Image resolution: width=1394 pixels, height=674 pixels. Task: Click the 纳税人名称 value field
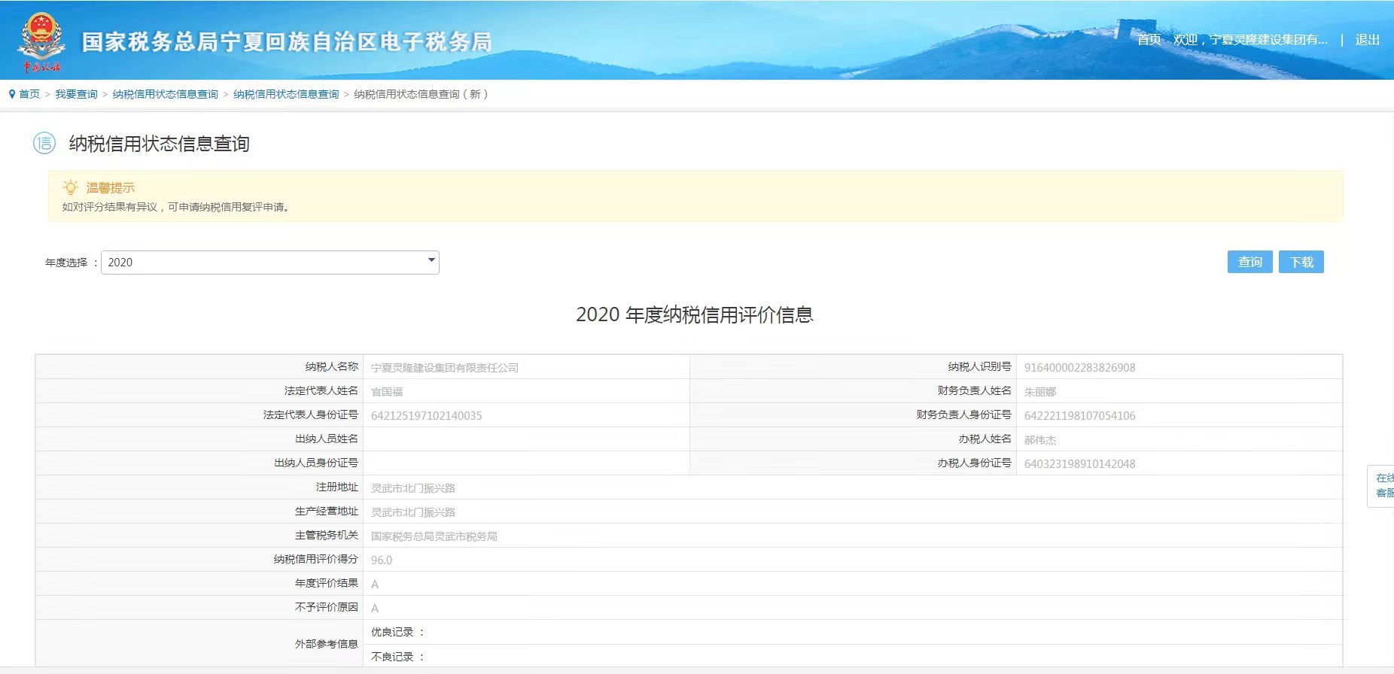525,368
